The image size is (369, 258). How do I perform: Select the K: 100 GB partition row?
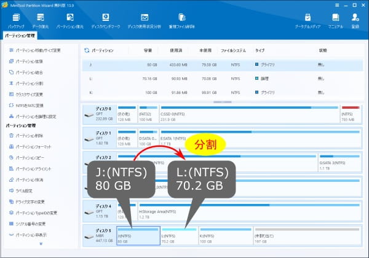pyautogui.click(x=223, y=93)
